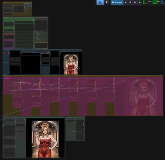This screenshot has width=165, height=160.
Task: Click the bookmark icon beside the logo button
Action: (107, 2)
